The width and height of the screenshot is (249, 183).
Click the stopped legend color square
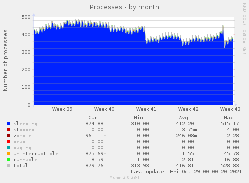[x=9, y=129]
